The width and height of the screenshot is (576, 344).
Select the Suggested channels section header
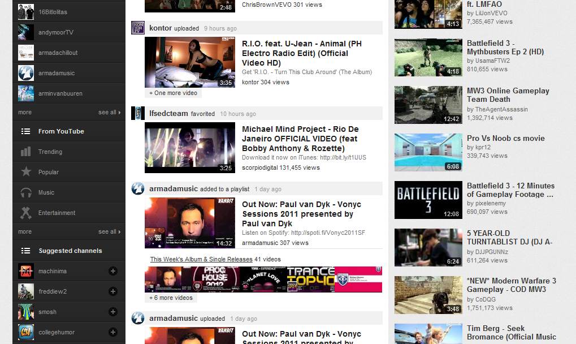[x=70, y=251]
